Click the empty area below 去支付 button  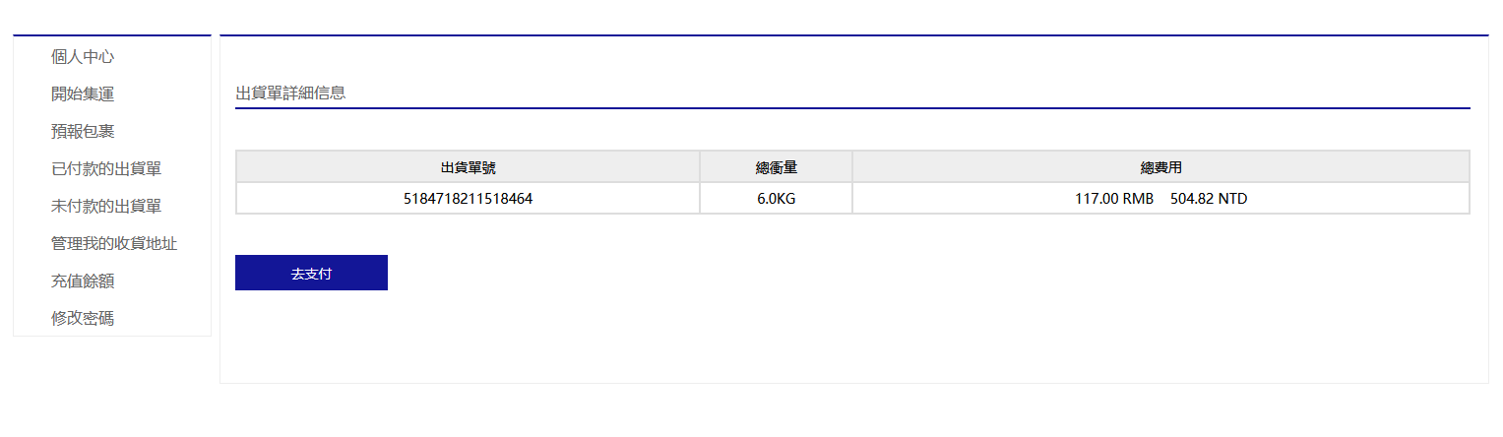pos(311,335)
